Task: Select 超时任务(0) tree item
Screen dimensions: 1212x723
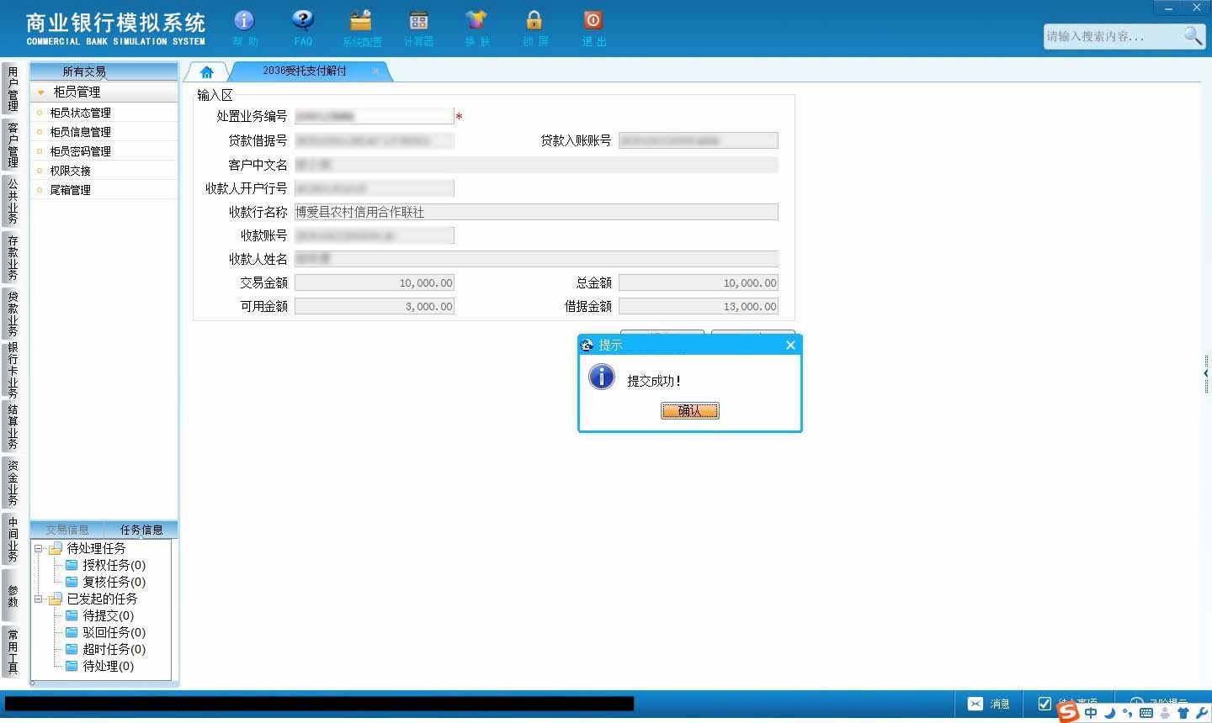Action: [x=114, y=649]
